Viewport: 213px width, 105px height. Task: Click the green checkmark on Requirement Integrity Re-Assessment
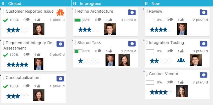pos(5,55)
